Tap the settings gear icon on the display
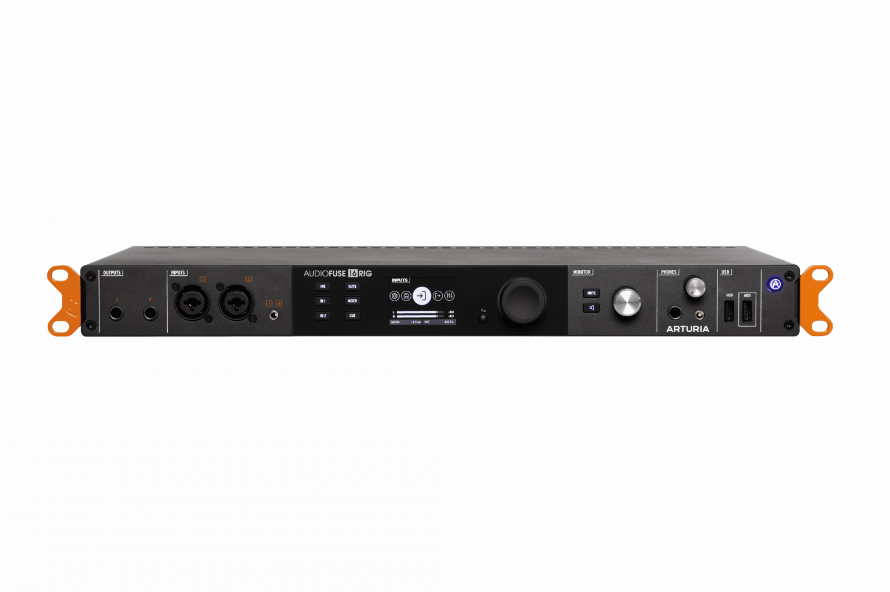Viewport: 890px width, 592px height. (x=395, y=296)
